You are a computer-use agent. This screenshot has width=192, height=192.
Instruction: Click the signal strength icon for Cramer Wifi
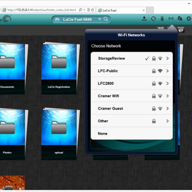[160, 96]
